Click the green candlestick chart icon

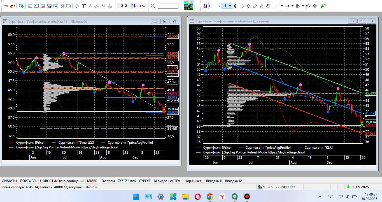click(323, 6)
